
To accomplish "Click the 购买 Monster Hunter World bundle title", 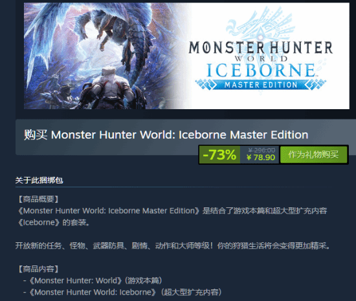I will point(166,135).
